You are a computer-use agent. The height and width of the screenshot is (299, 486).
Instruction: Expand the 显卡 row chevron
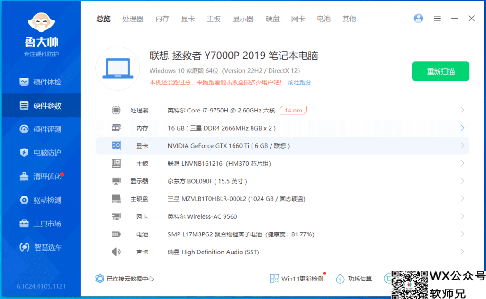(x=462, y=145)
